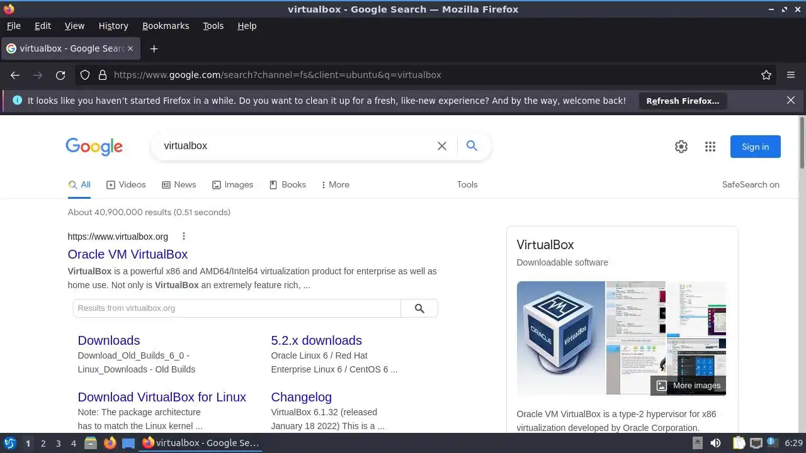Viewport: 806px width, 453px height.
Task: Open the Changelog sitelink
Action: 302,397
